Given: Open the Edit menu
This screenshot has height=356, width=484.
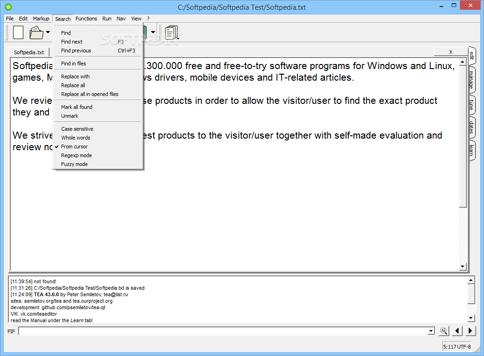Looking at the screenshot, I should (x=23, y=19).
